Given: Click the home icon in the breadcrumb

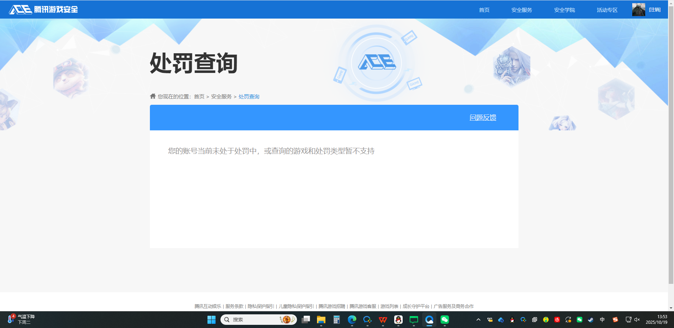Looking at the screenshot, I should 153,96.
